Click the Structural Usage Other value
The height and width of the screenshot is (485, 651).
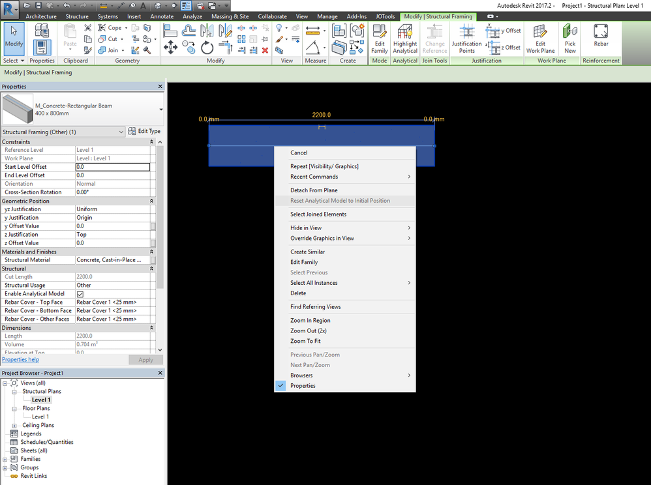(x=112, y=286)
